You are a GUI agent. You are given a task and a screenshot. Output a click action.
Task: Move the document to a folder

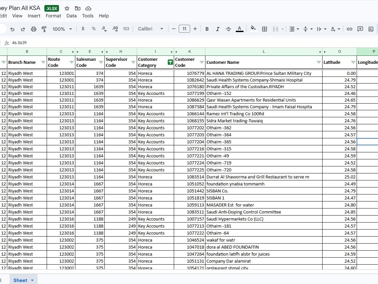point(78,8)
